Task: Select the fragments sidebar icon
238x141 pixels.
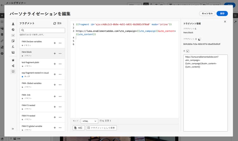Action: [13, 71]
